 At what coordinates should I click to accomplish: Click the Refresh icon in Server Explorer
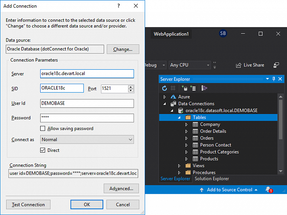click(165, 88)
